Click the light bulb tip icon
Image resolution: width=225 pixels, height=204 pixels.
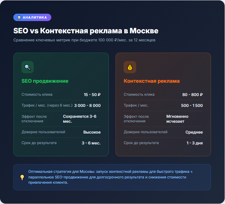pyautogui.click(x=22, y=177)
